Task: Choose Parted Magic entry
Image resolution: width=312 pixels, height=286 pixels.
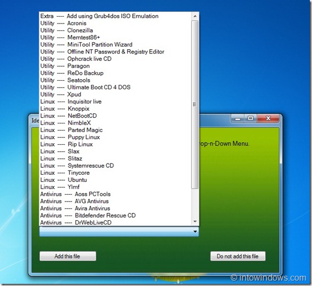Action: 115,130
